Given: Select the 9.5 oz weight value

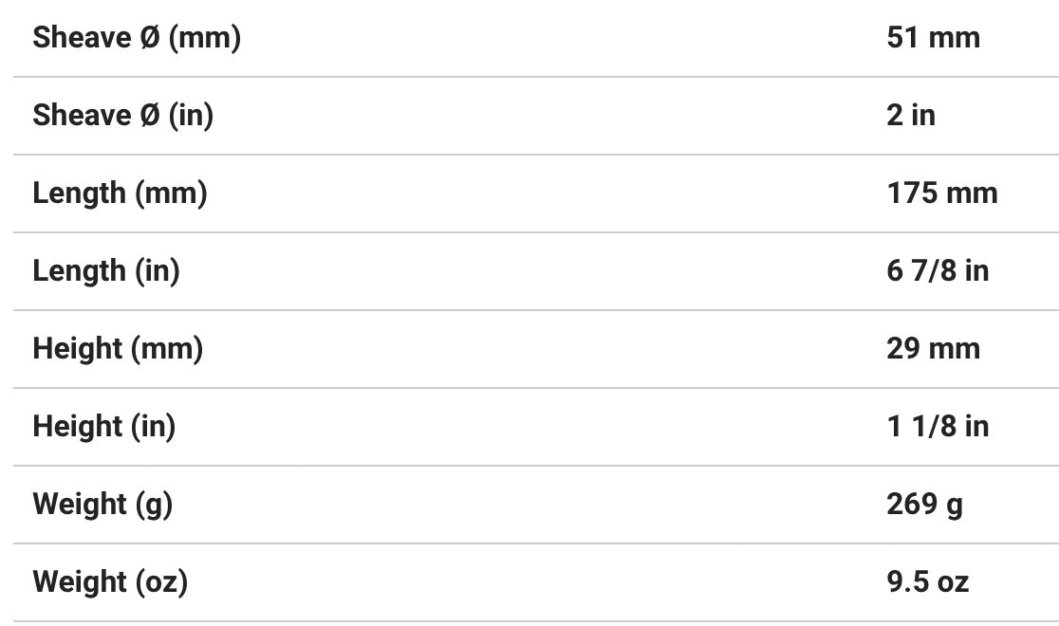Looking at the screenshot, I should coord(927,582).
